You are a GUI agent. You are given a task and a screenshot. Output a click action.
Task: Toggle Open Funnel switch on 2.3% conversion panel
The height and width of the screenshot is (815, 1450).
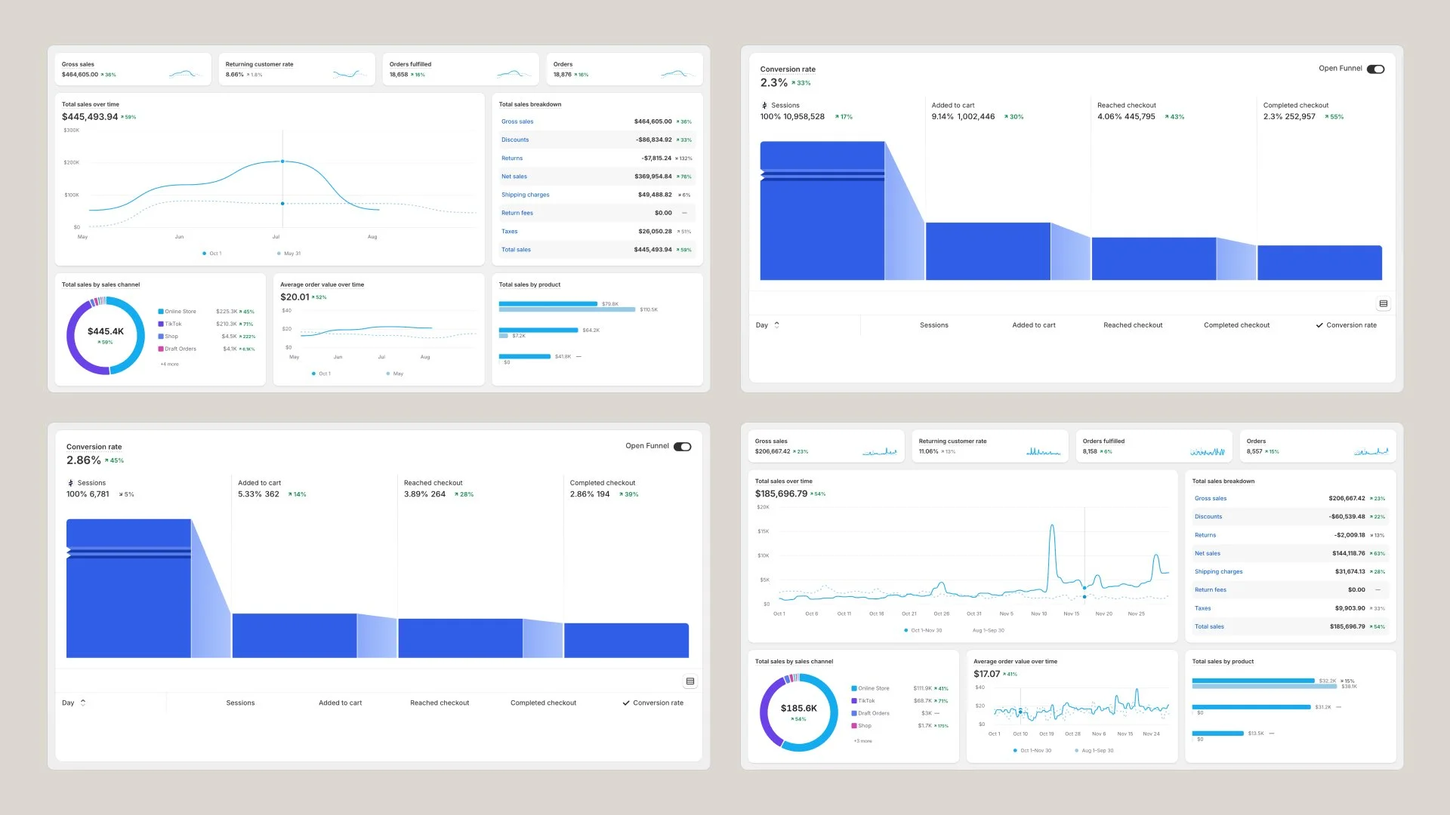pos(1375,69)
